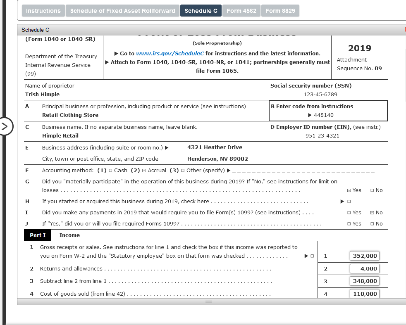Screen dimensions: 406x325
Task: Check Yes for line J filing Forms 1099
Action: pos(349,224)
